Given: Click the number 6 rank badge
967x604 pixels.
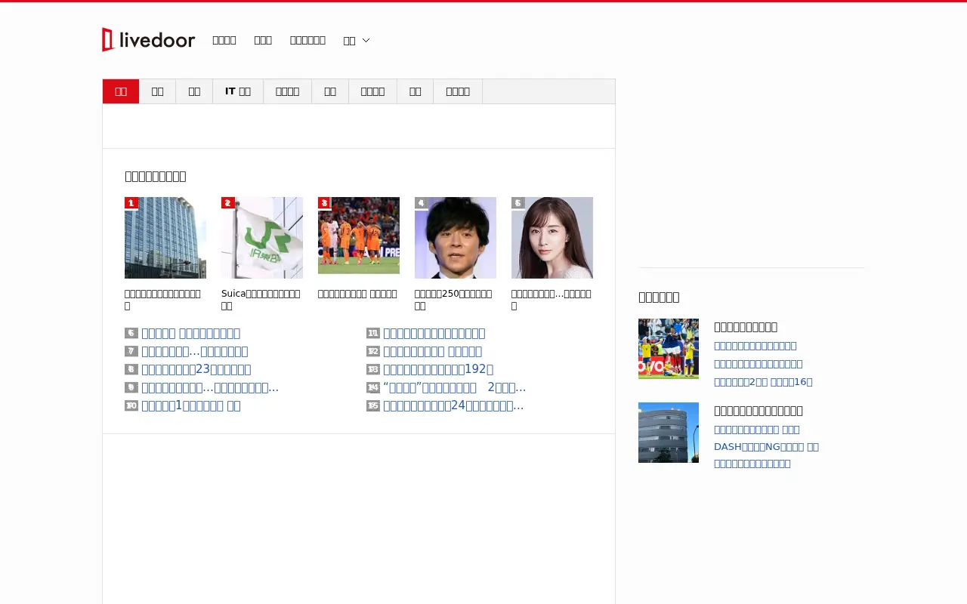Looking at the screenshot, I should coord(131,333).
